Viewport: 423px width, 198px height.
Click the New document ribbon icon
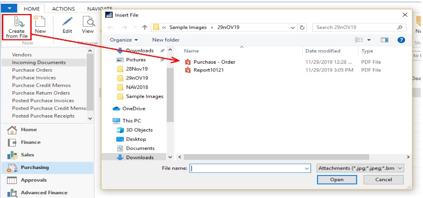click(40, 22)
